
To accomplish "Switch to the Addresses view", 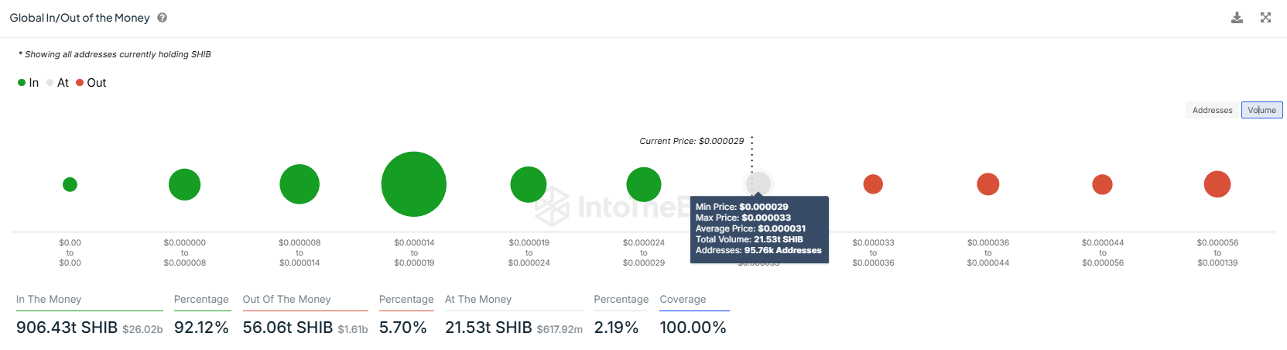I will [1212, 110].
